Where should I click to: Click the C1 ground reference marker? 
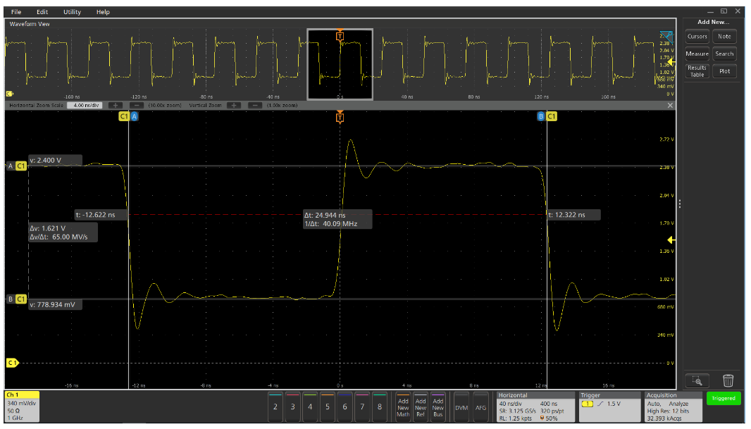pos(12,363)
